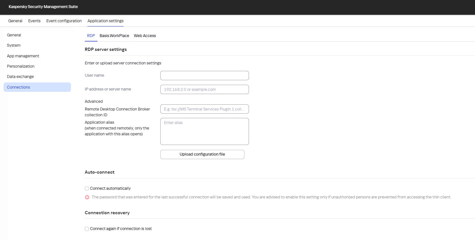Open the System settings section
Screen dimensions: 475x240
pyautogui.click(x=14, y=45)
